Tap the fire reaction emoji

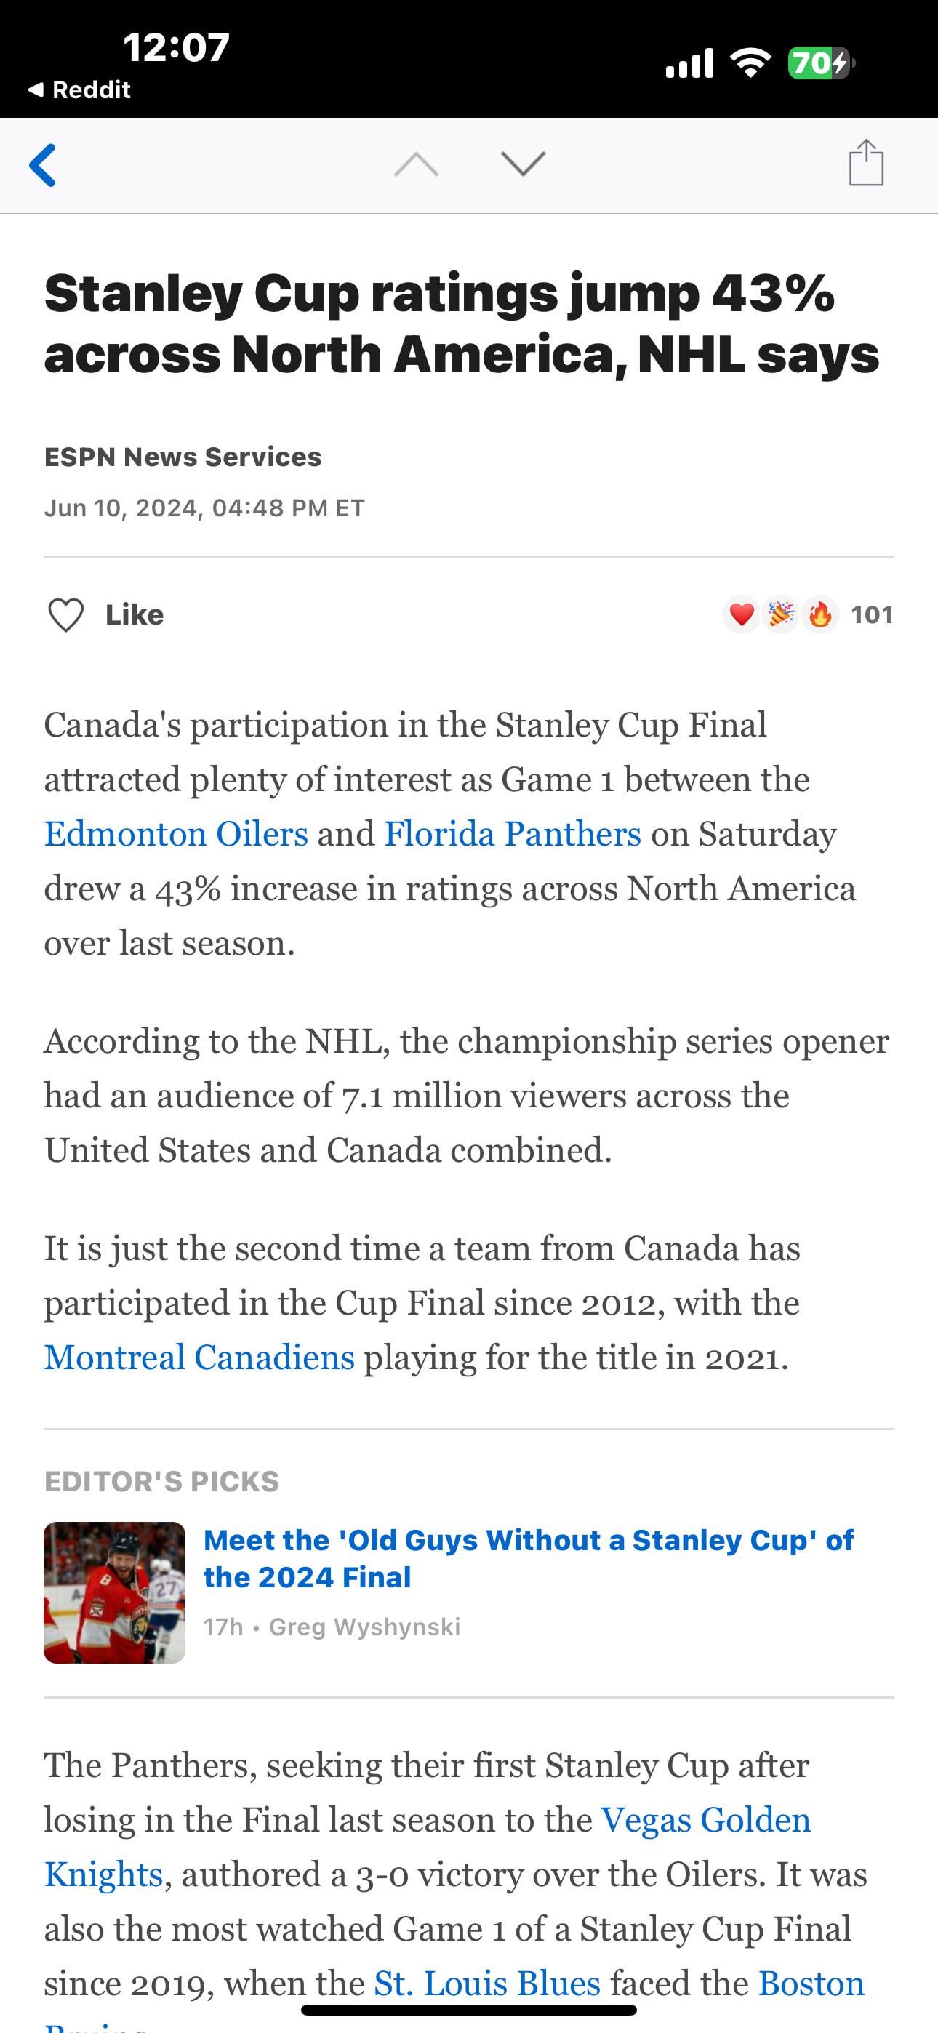[820, 614]
